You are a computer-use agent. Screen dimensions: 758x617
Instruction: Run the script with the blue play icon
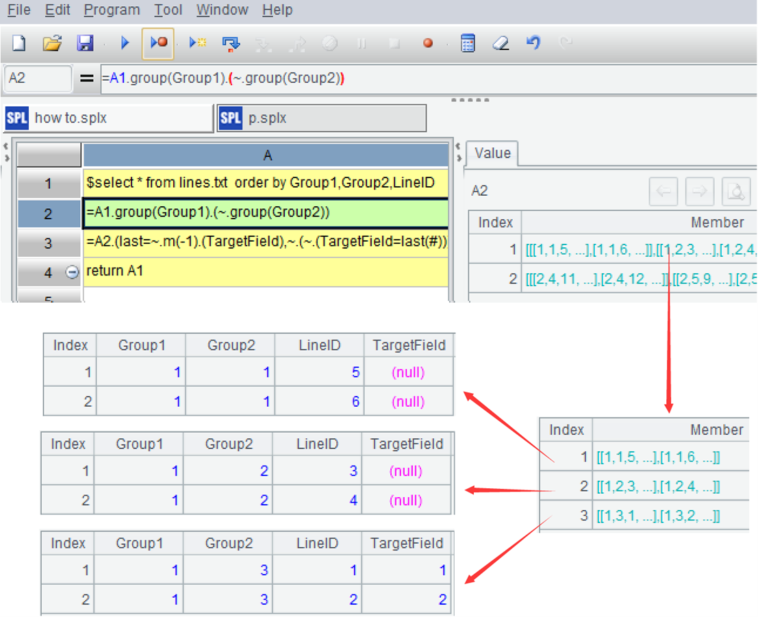point(125,43)
